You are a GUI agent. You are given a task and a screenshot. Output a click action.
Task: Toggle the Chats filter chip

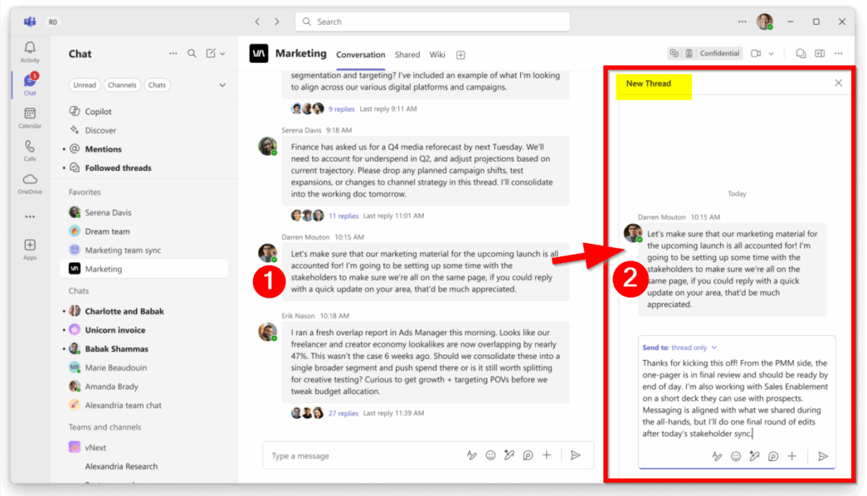157,85
